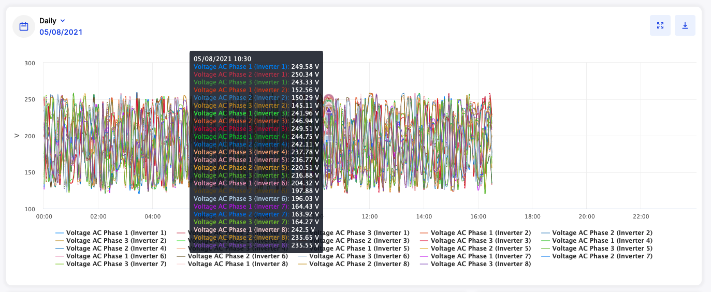The height and width of the screenshot is (292, 711).
Task: Click line marker for Phase 3 (Inverter 7) legend
Action: coord(60,264)
